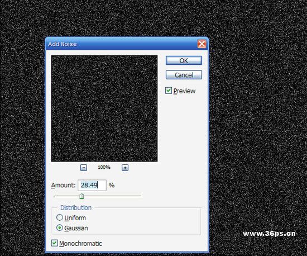
Task: Zoom in the noise preview with plus icon
Action: pos(125,168)
